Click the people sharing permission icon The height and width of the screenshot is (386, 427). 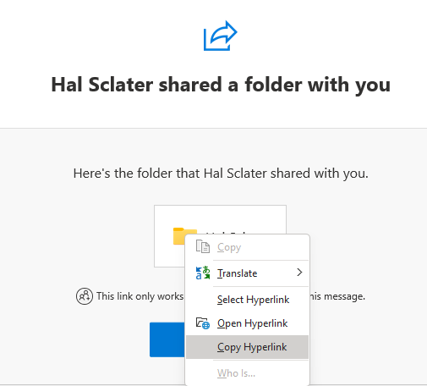pyautogui.click(x=85, y=296)
